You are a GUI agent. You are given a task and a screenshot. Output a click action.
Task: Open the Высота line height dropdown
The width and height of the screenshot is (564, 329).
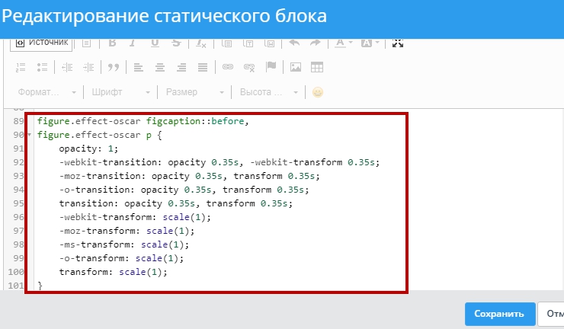tap(268, 92)
